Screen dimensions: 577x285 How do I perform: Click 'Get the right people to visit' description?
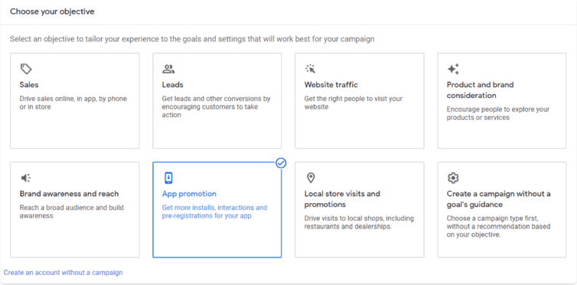(354, 103)
